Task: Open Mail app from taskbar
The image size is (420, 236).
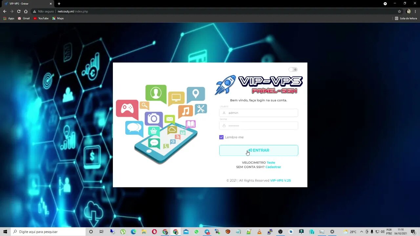Action: pyautogui.click(x=186, y=232)
